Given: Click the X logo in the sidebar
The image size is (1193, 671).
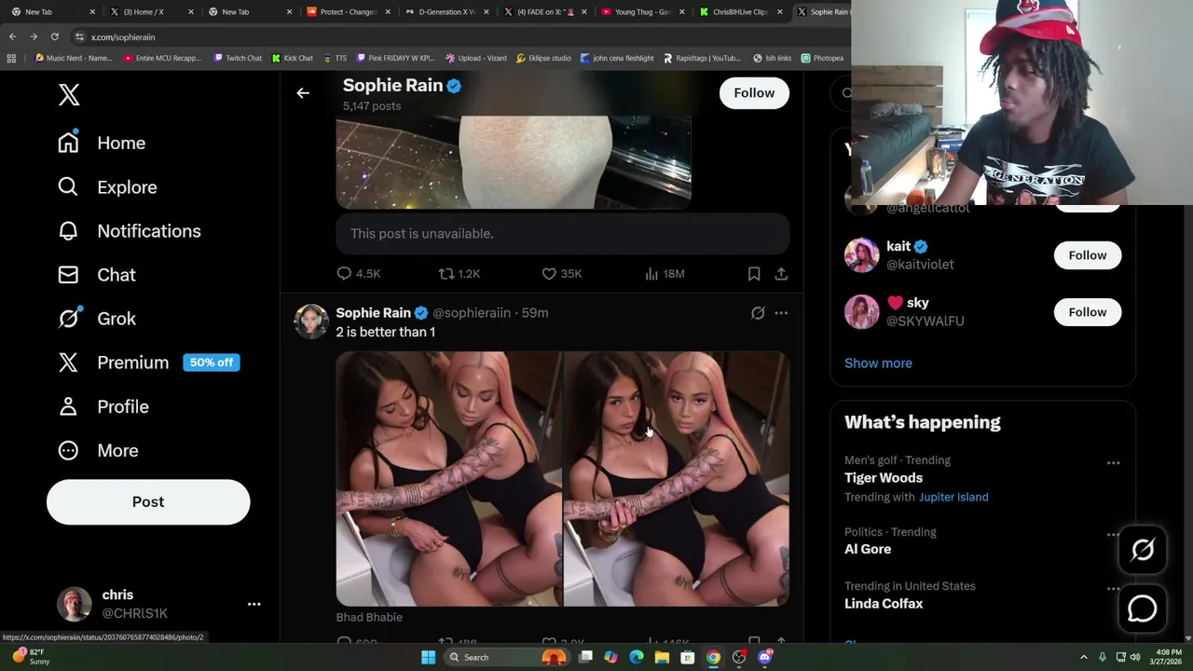Looking at the screenshot, I should pos(69,95).
